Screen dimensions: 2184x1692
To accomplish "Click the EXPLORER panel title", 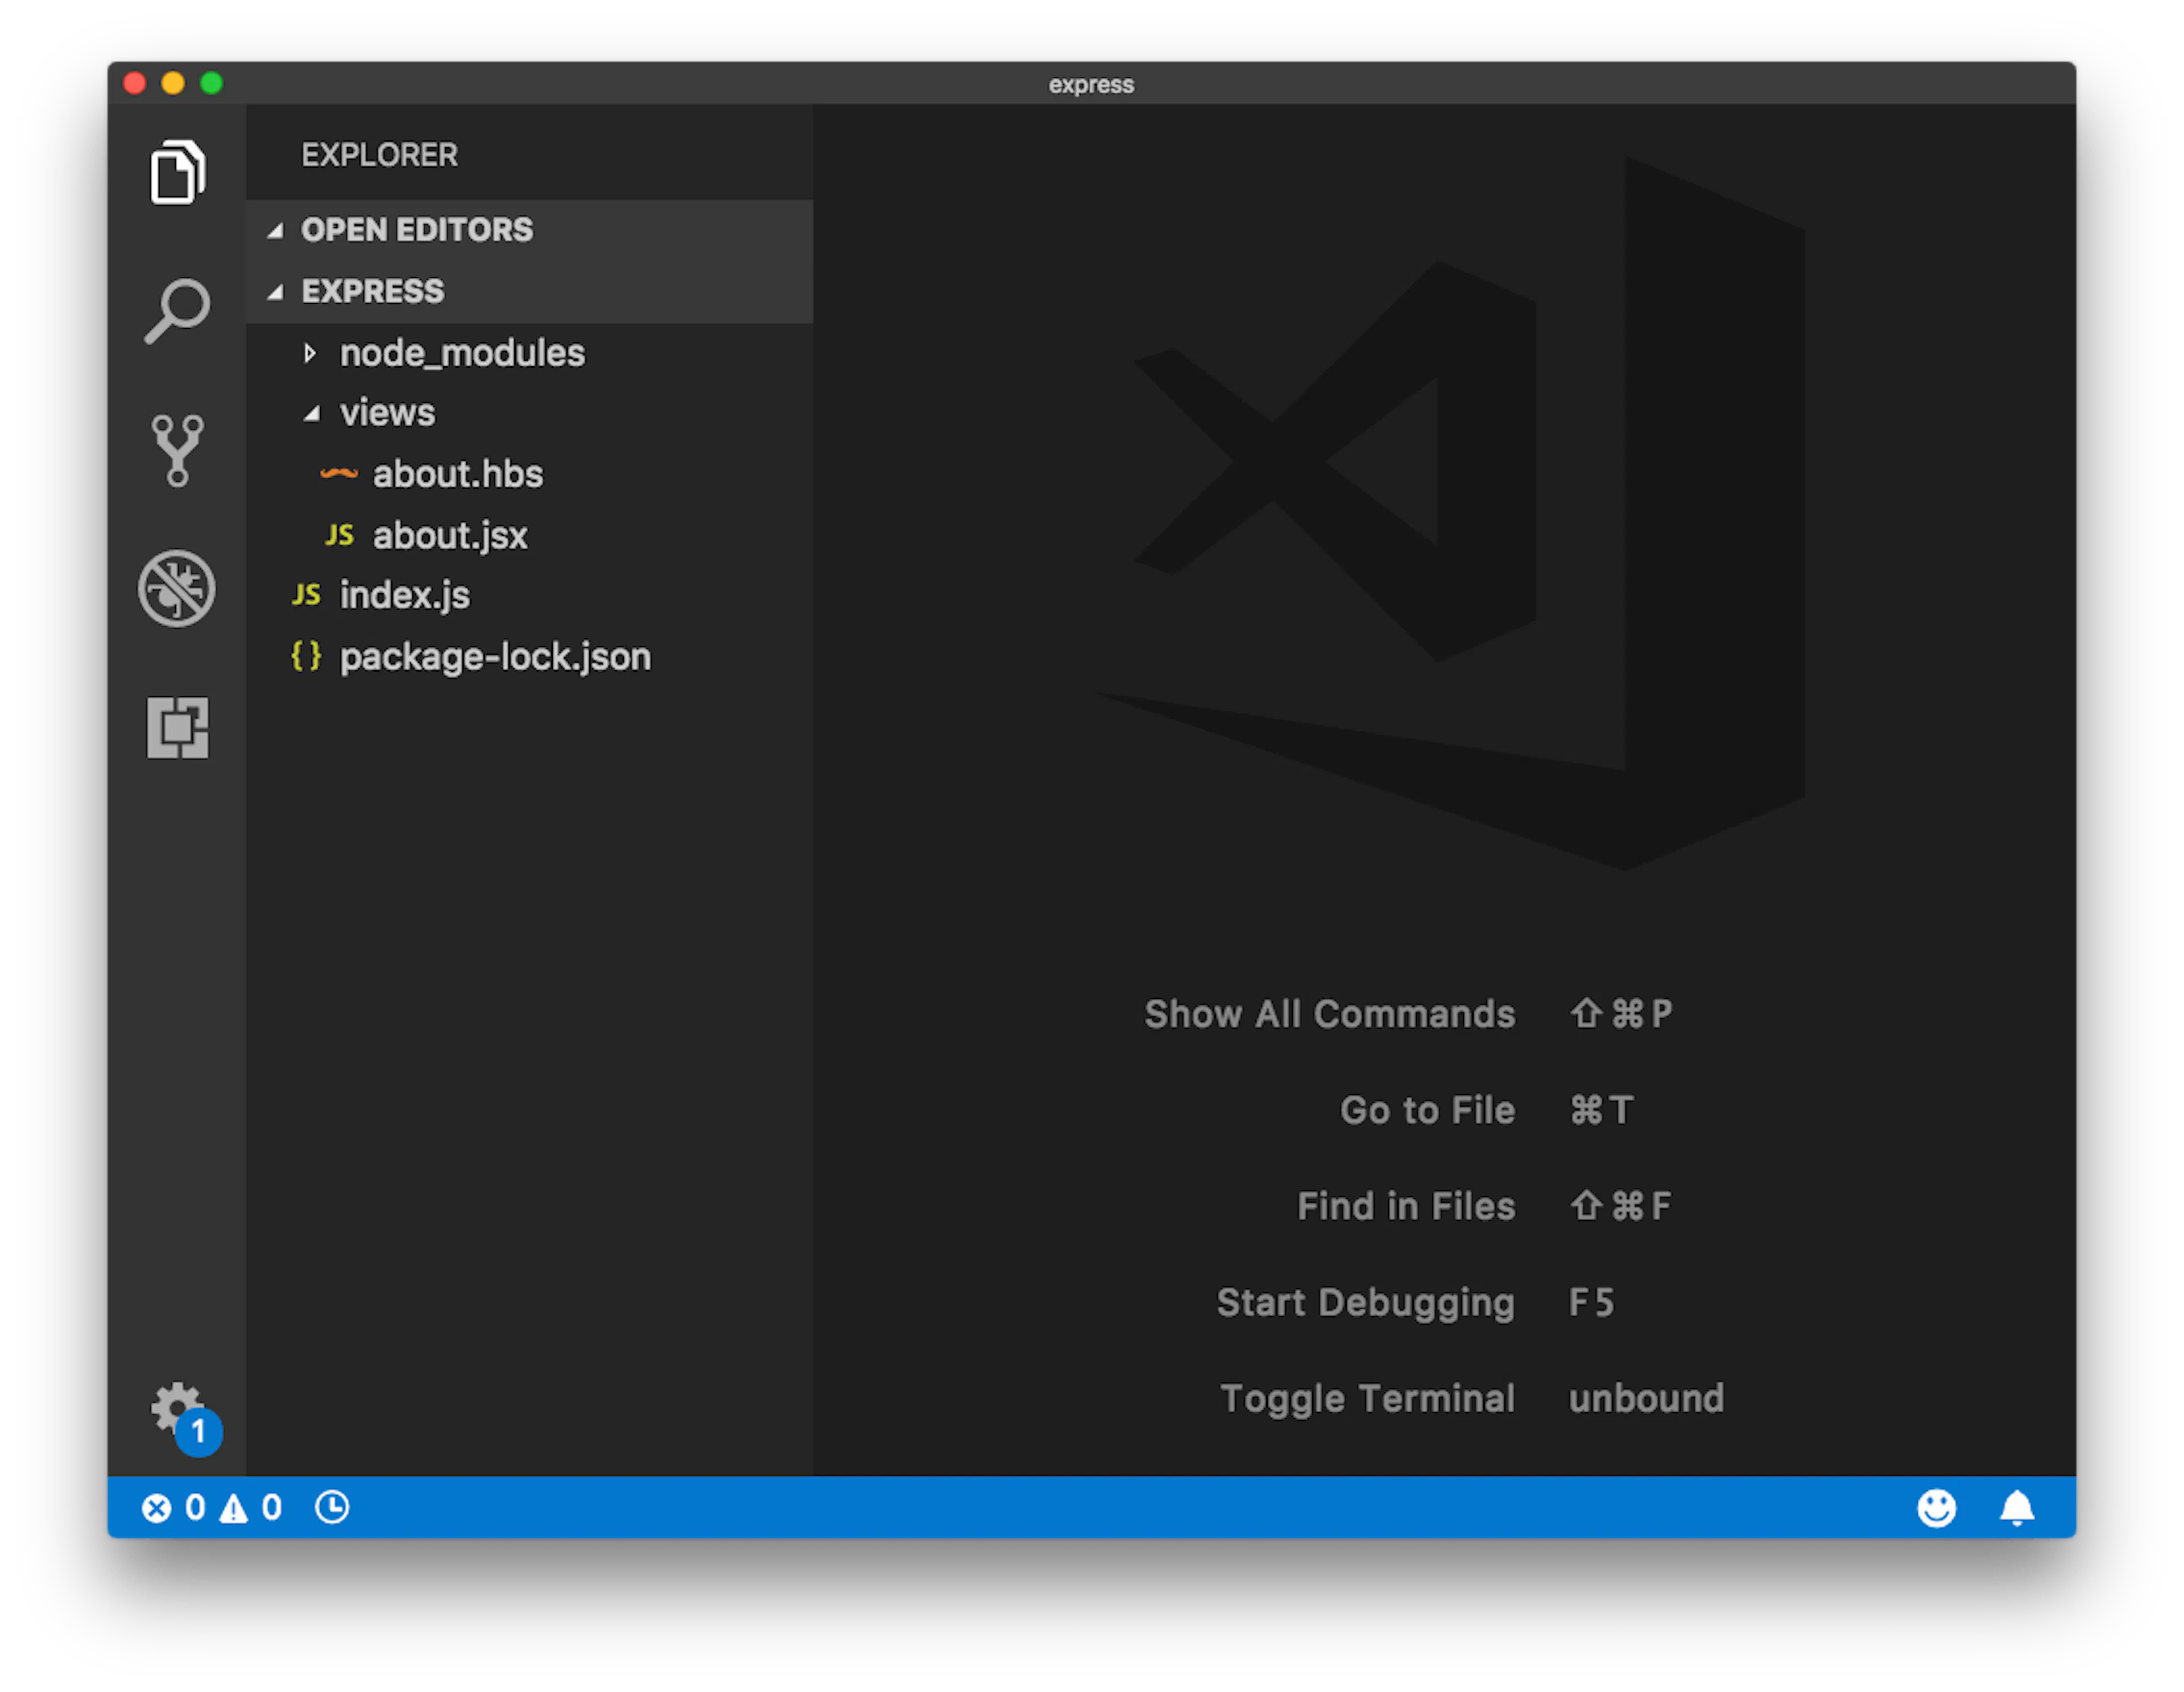I will tap(379, 155).
